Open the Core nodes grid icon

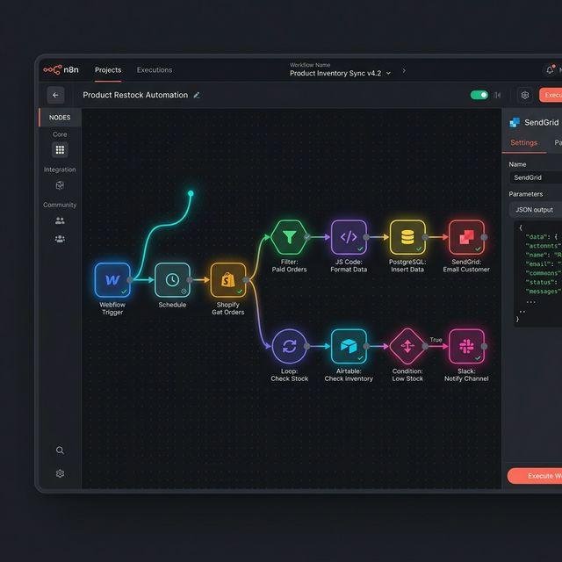pyautogui.click(x=60, y=149)
